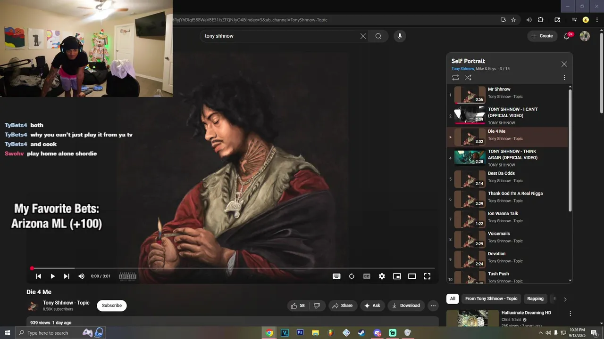Toggle theater mode
604x339 pixels.
412,276
